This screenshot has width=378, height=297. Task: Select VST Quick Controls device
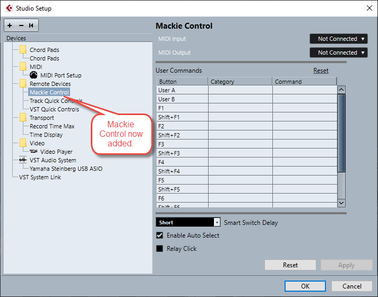pyautogui.click(x=54, y=109)
